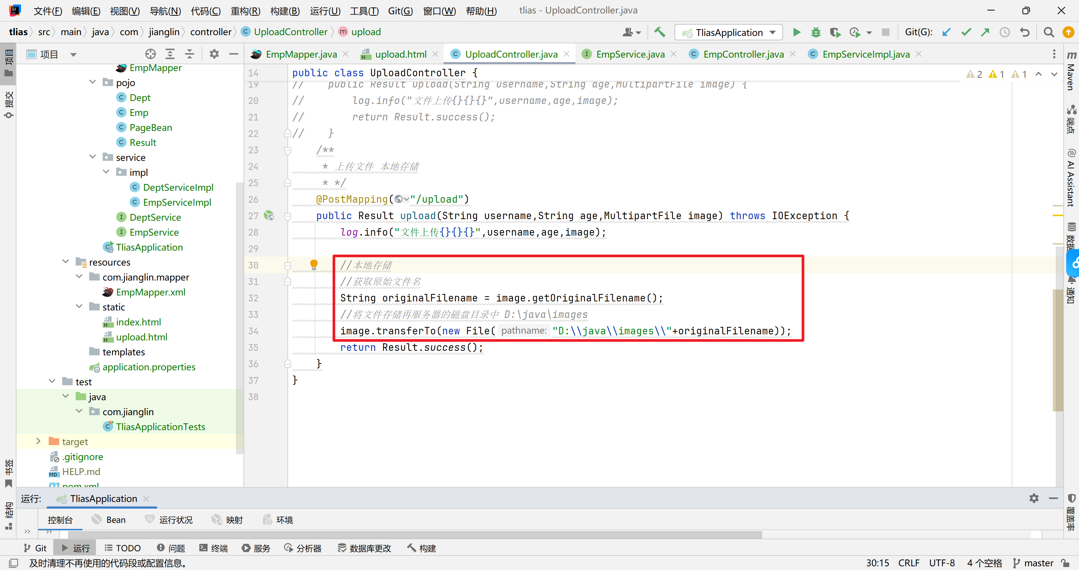The image size is (1079, 570).
Task: Collapse the static folder
Action: coord(79,307)
